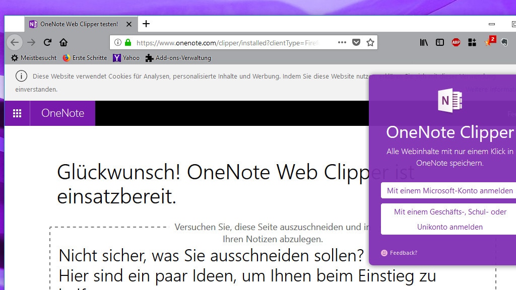This screenshot has height=290, width=516.
Task: Go to the Firefox home page
Action: coord(63,43)
